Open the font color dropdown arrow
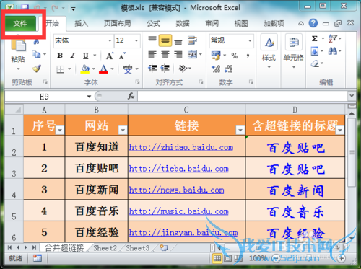 (112, 69)
